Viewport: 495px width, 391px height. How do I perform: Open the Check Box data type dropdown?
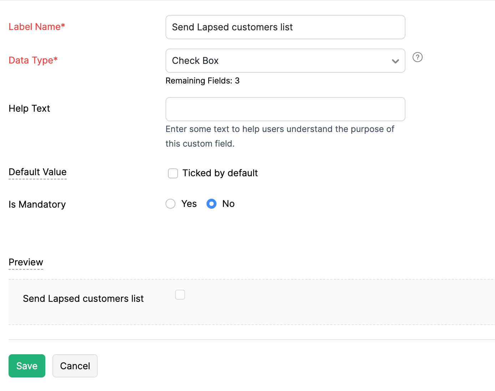coord(278,61)
